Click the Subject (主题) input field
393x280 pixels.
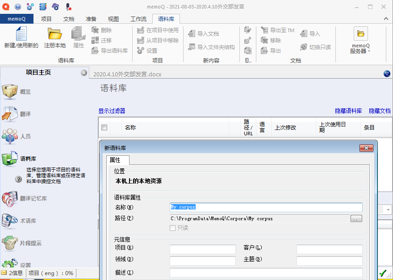(x=329, y=261)
